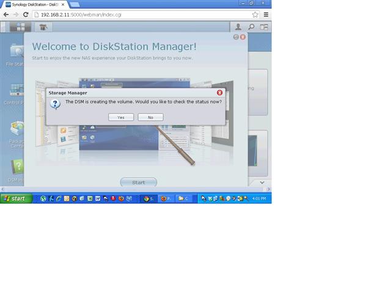Open DSM main menu grid icon
Screen dimensions: 391x293
click(x=20, y=27)
